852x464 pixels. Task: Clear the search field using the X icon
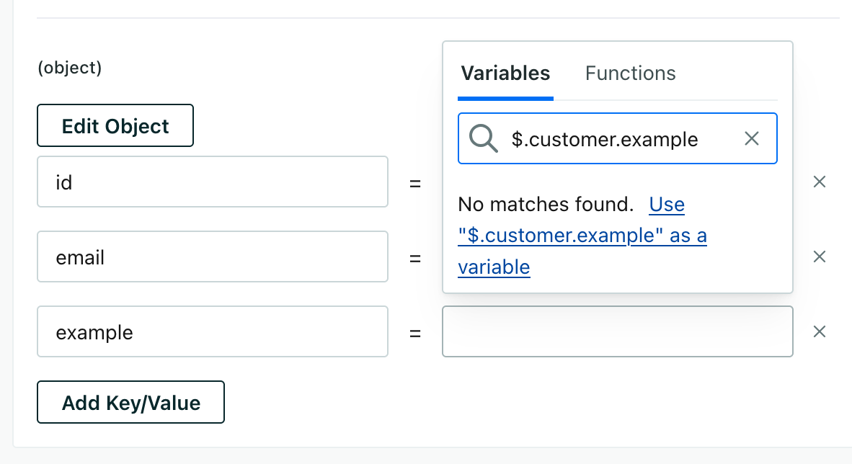click(x=752, y=138)
